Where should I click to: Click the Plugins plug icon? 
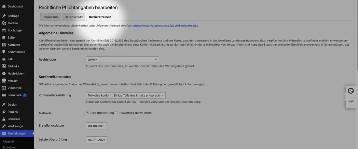pos(4,112)
